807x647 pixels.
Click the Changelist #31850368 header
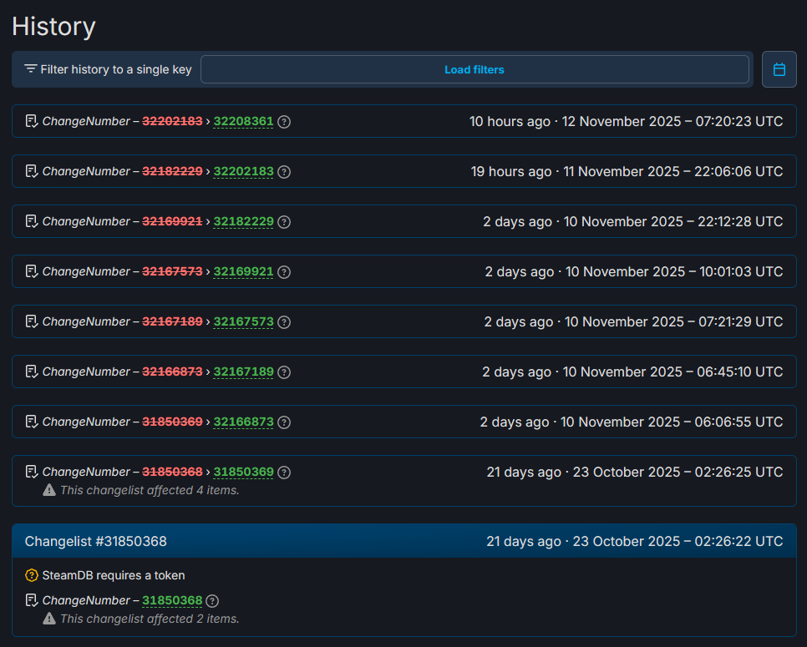96,541
